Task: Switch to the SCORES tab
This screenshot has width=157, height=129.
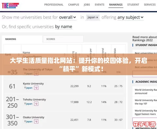Action: pos(63,39)
